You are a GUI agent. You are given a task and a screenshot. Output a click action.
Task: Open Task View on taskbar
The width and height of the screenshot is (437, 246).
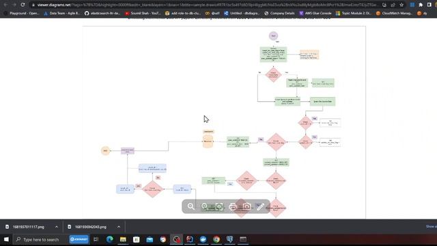point(96,239)
